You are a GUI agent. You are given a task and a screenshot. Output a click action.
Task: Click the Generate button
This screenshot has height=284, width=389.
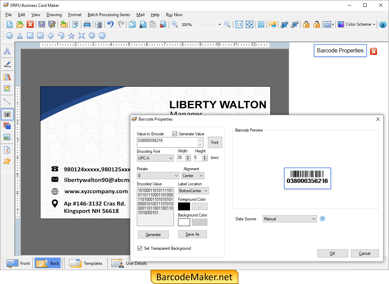coord(153,234)
